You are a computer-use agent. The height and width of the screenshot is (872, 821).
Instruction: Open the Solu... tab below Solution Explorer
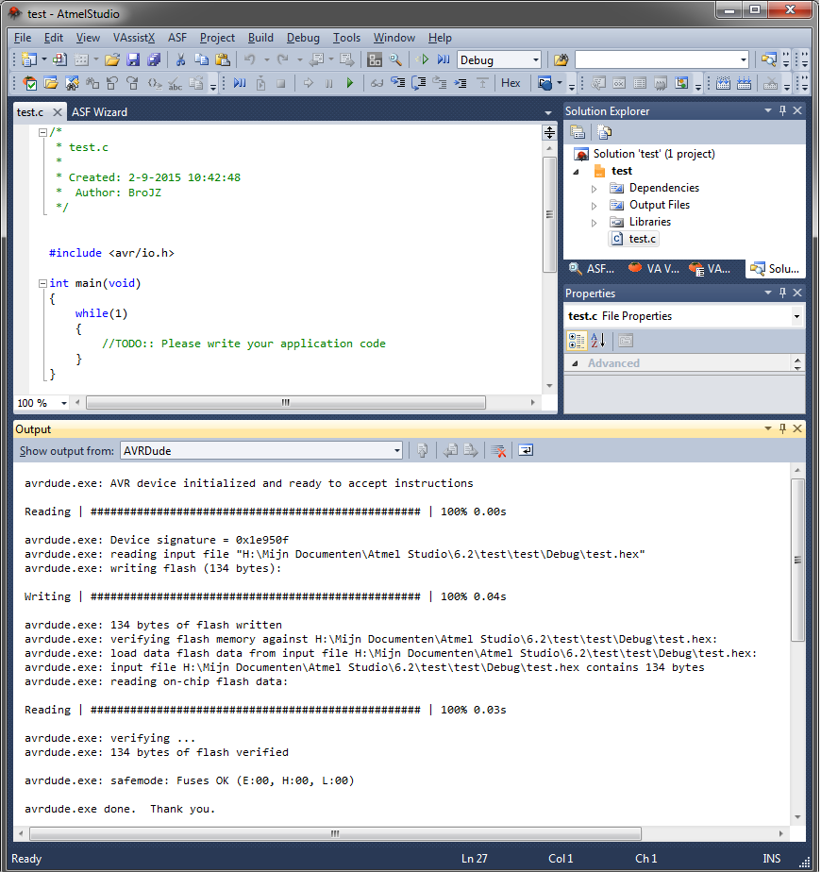(x=776, y=269)
